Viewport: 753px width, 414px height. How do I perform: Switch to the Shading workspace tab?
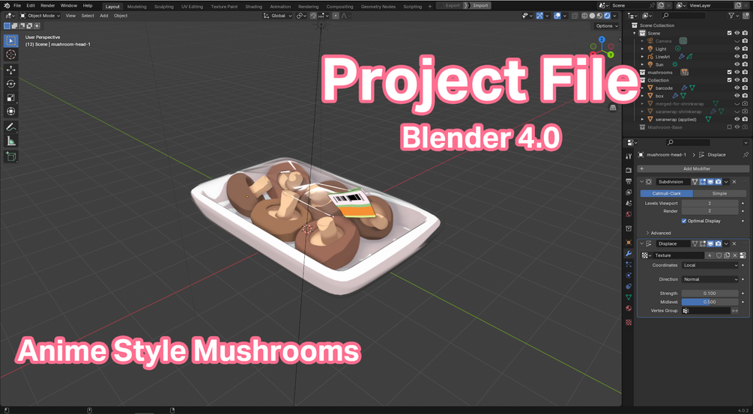253,6
